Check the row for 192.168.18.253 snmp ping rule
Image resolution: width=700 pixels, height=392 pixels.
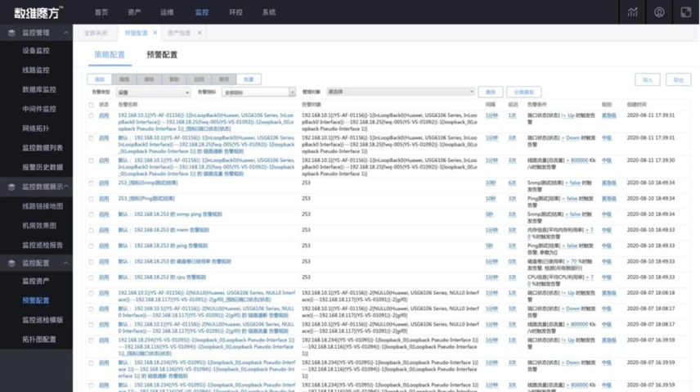point(91,214)
